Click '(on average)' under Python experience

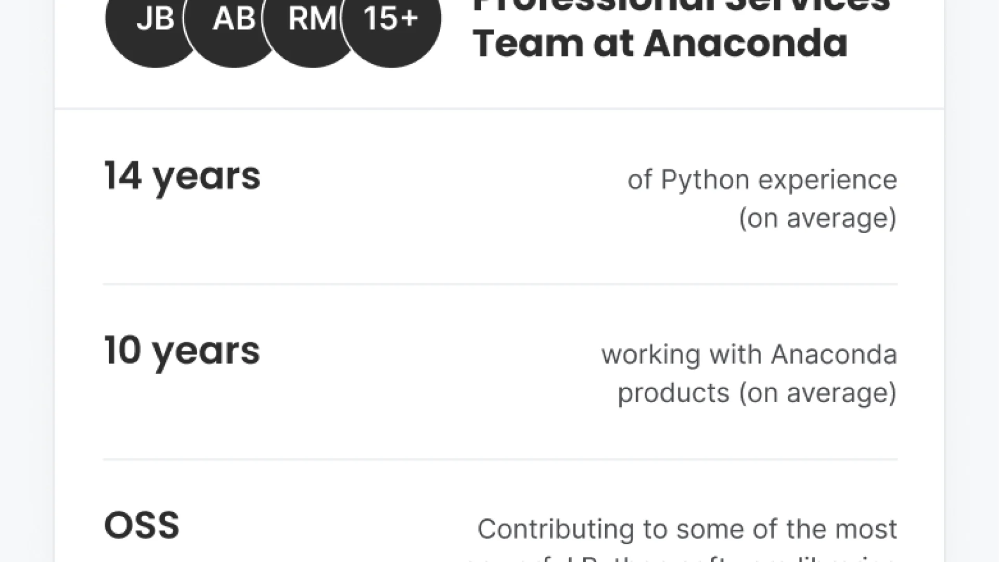point(818,218)
